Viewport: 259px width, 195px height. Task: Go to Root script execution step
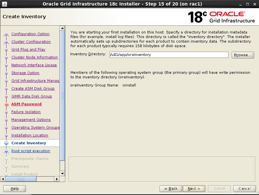[x=31, y=151]
